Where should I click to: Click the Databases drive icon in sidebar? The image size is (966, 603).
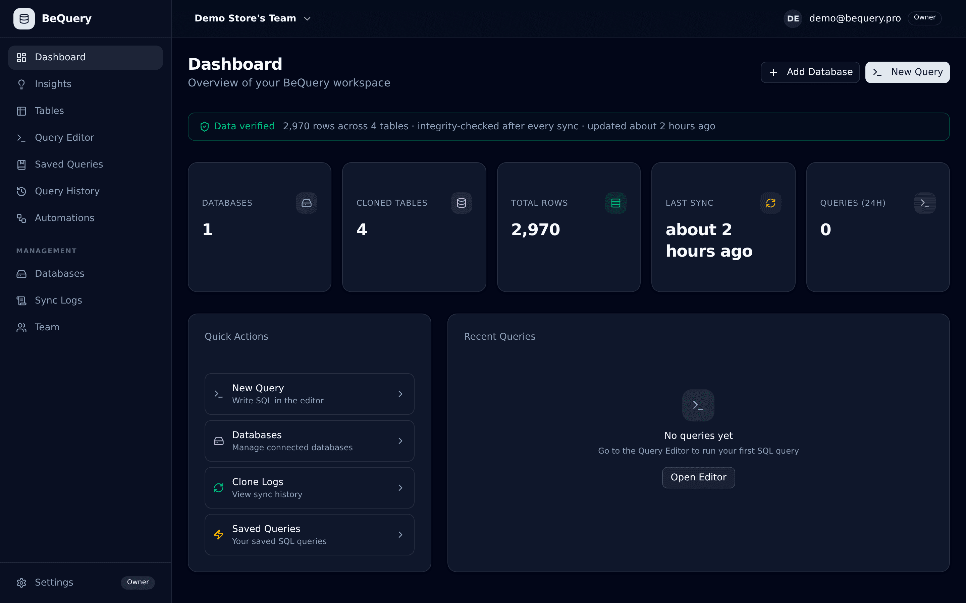click(21, 274)
